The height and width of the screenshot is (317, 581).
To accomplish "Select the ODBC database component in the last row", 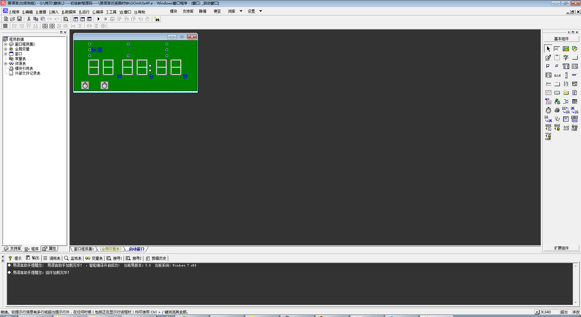I will [548, 137].
